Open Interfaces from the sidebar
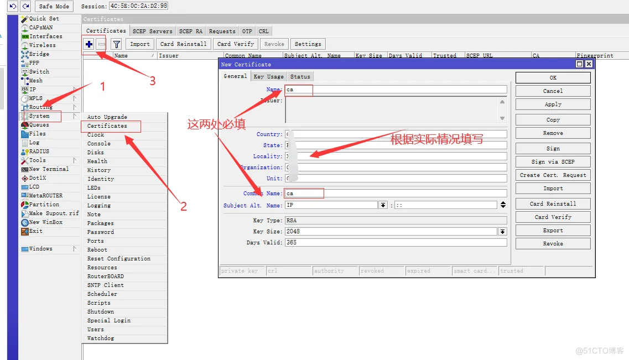629x360 pixels. pyautogui.click(x=45, y=36)
